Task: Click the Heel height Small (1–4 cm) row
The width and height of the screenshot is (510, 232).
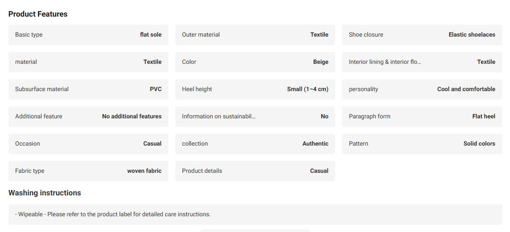Action: tap(255, 89)
